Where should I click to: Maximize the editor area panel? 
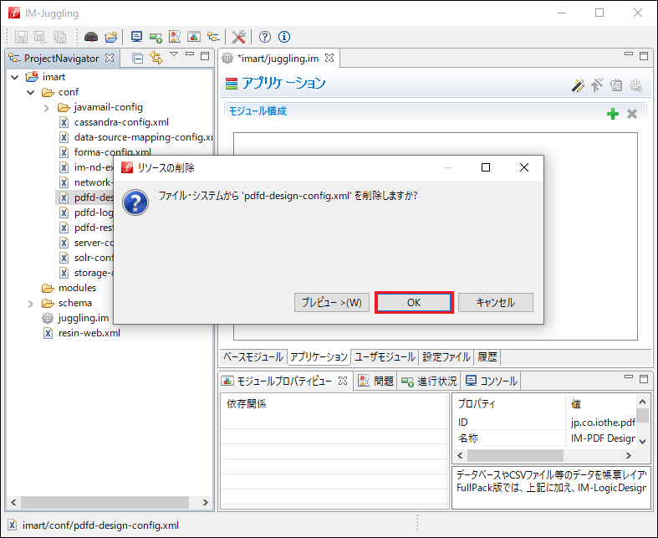(x=644, y=56)
